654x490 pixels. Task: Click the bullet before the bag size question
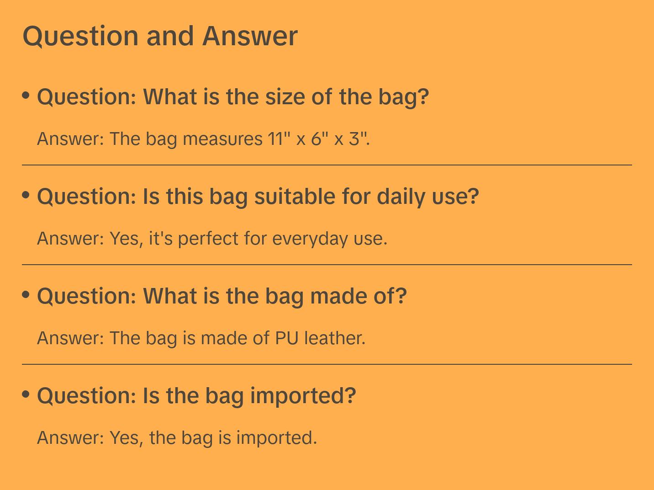26,96
